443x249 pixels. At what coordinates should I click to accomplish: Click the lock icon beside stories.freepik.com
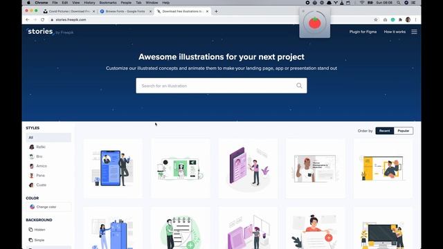click(52, 20)
